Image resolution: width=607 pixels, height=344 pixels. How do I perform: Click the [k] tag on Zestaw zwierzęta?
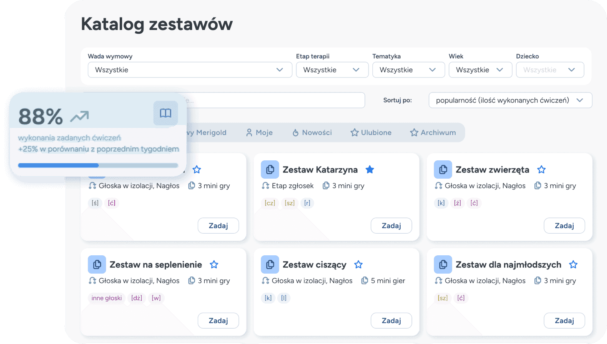click(441, 203)
